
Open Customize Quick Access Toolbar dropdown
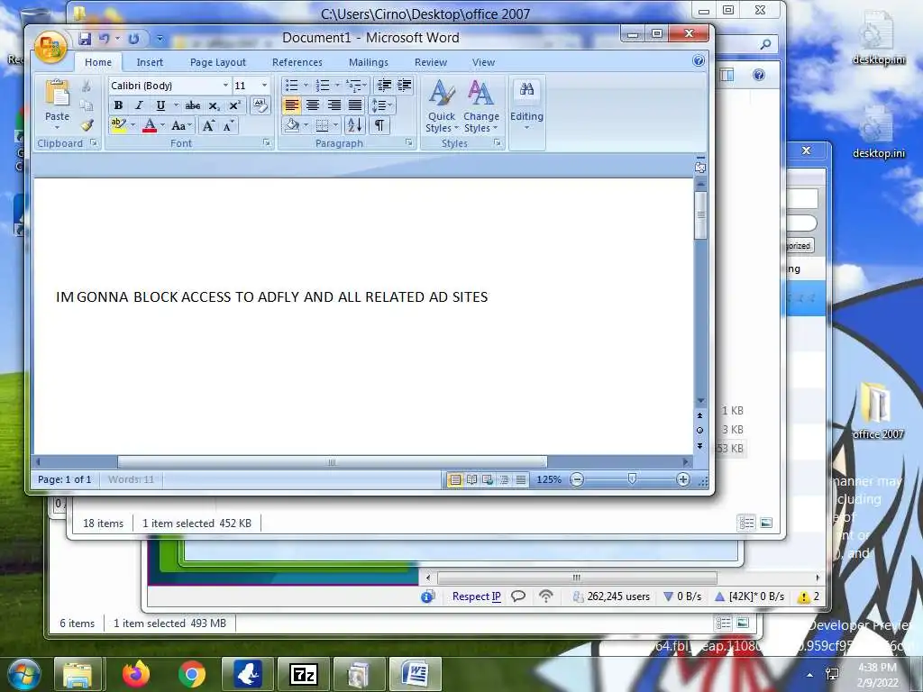[x=160, y=39]
